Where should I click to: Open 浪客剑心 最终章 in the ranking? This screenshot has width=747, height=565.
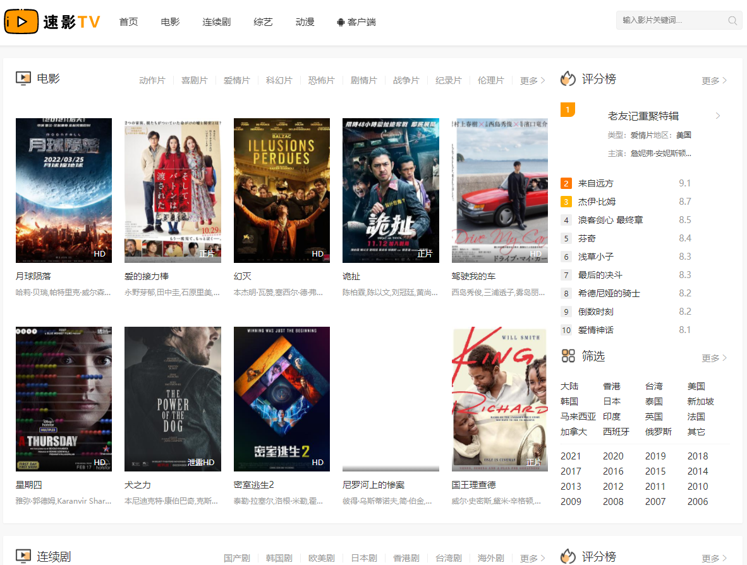[x=610, y=220]
